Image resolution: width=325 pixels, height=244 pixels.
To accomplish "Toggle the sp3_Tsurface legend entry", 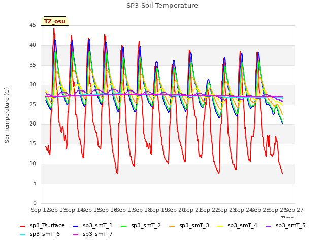I will (42, 226).
